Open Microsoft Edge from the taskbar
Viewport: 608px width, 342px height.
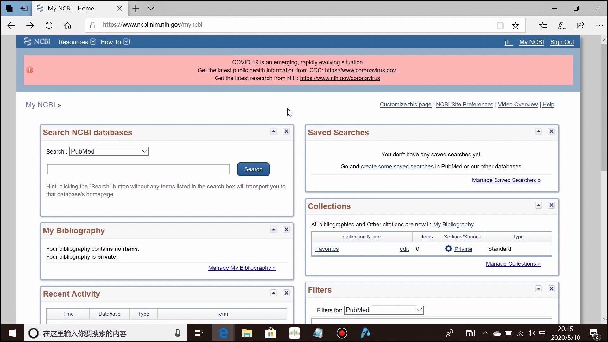pos(224,333)
